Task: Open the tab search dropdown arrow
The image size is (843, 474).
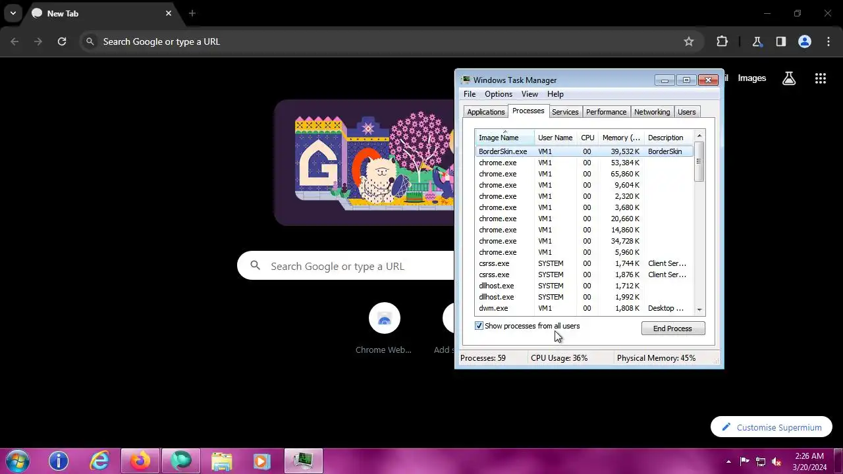Action: tap(13, 13)
